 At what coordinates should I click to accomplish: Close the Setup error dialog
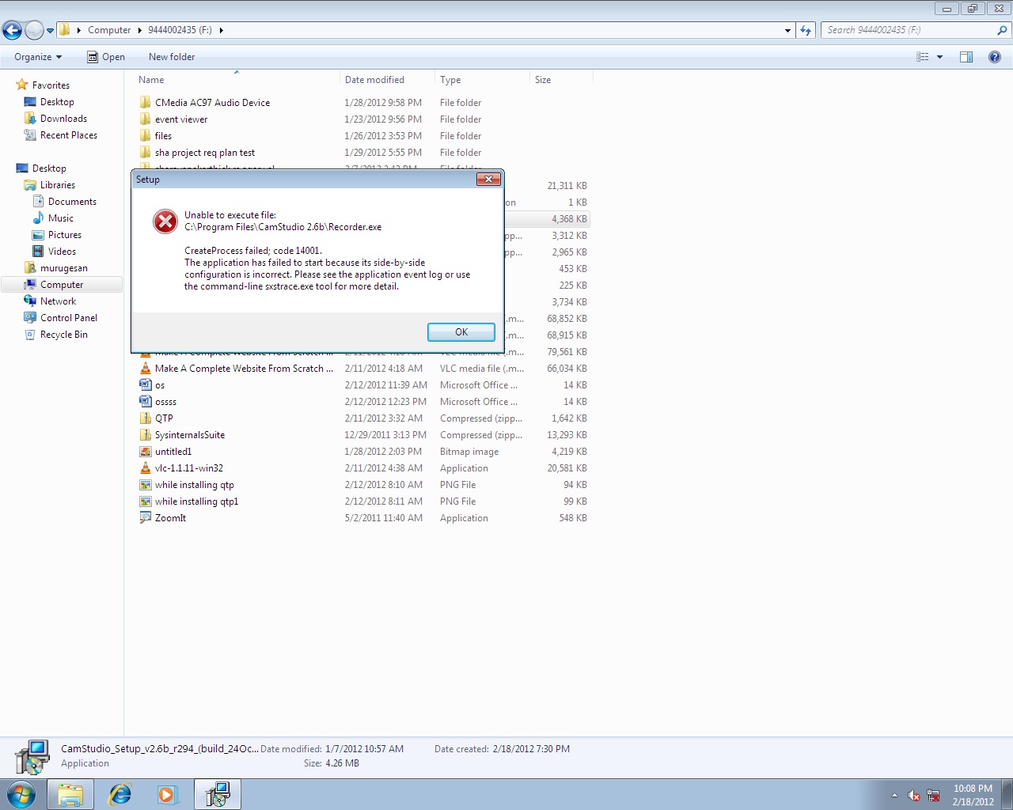(488, 180)
